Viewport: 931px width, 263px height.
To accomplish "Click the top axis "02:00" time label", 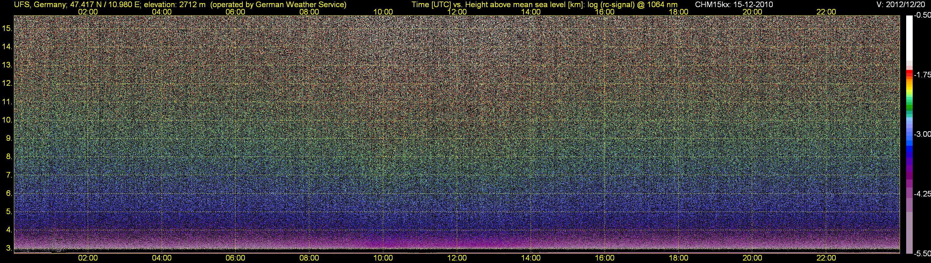I will 88,12.
